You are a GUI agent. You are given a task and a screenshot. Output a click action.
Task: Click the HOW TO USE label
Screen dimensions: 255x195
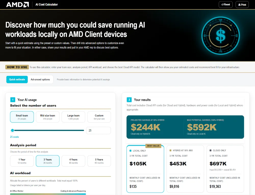click(17, 67)
